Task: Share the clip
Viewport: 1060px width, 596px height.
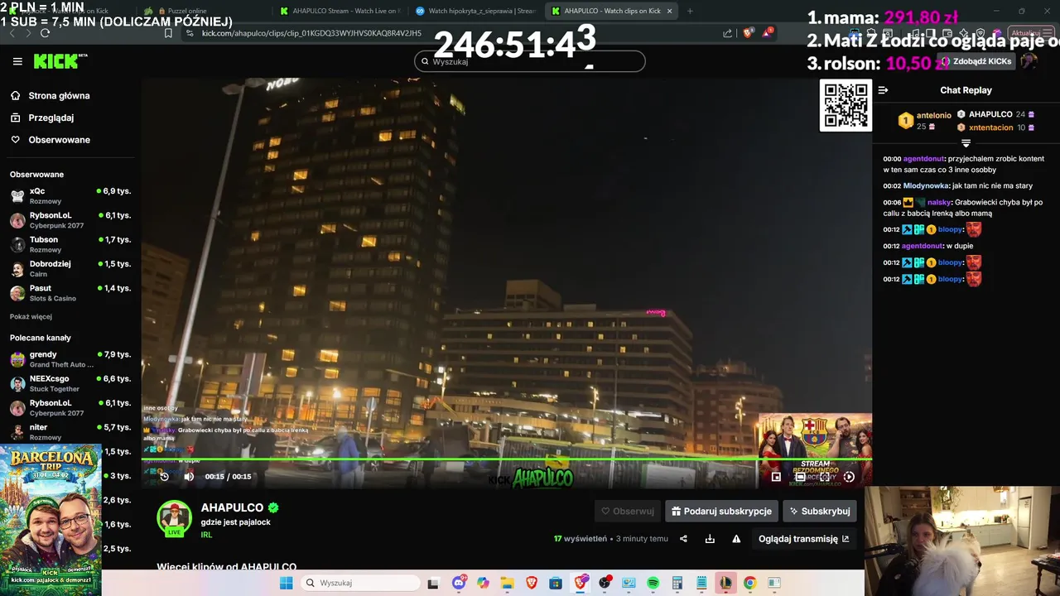Action: pyautogui.click(x=683, y=539)
